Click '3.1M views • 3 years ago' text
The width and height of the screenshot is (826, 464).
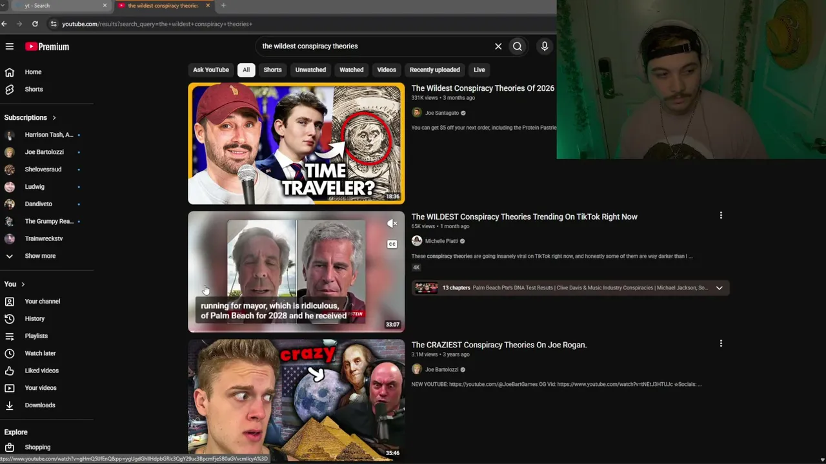pos(441,354)
